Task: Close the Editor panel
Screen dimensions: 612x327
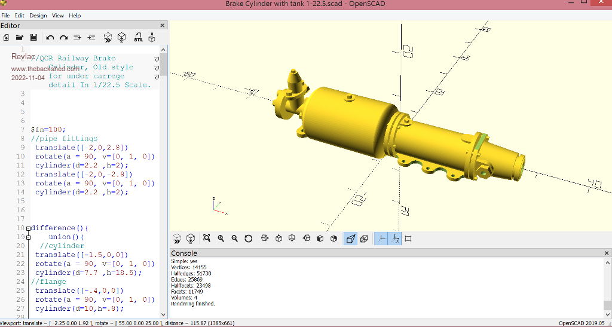Action: (163, 26)
